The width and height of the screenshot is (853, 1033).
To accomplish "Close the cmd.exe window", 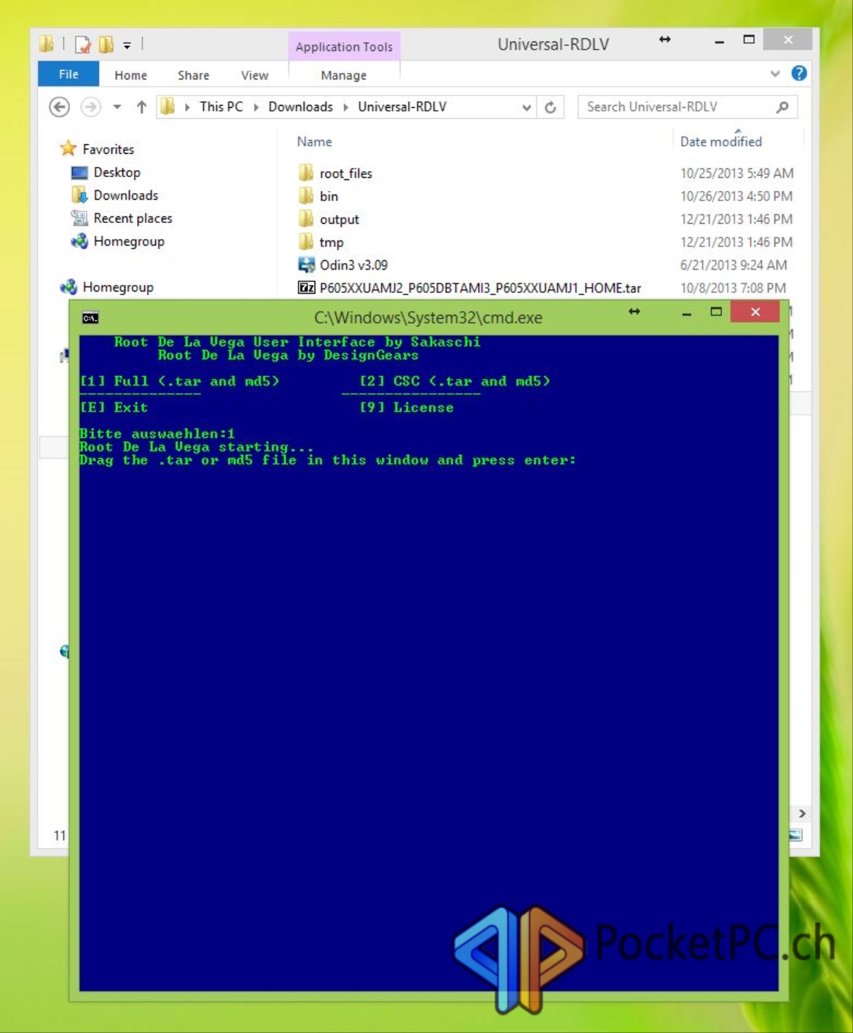I will tap(755, 312).
